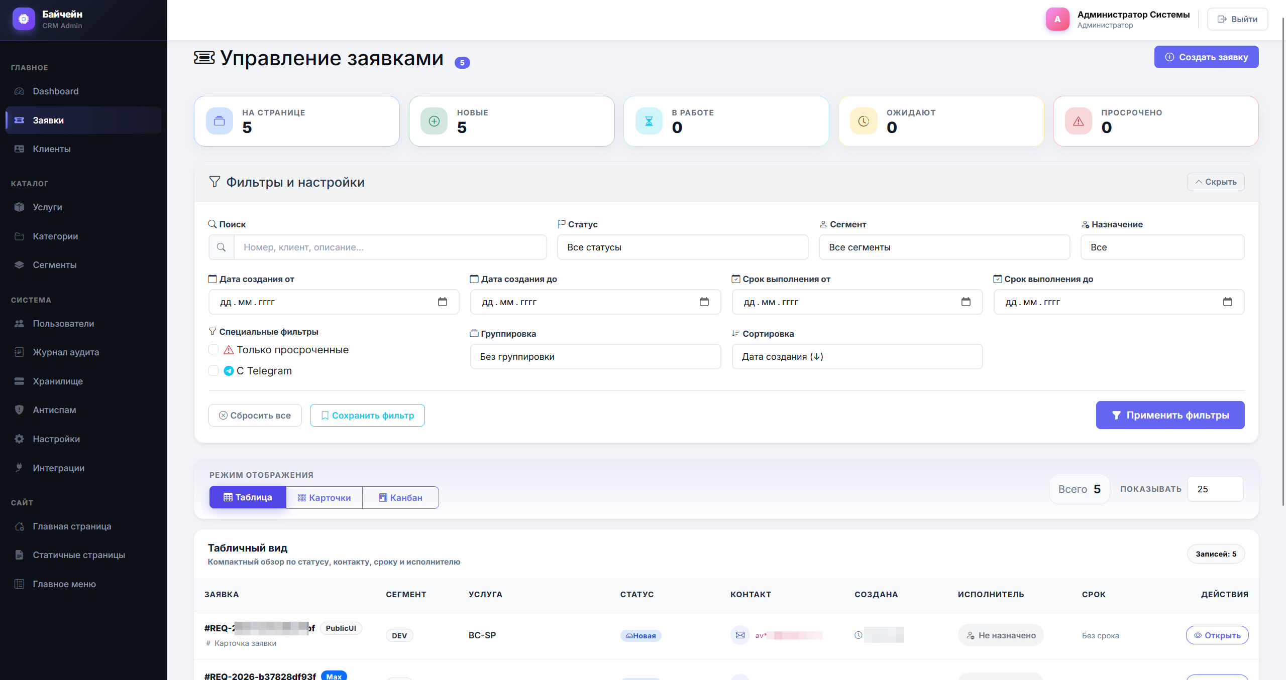Click the Хранилище storage icon in sidebar
Image resolution: width=1286 pixels, height=680 pixels.
19,381
